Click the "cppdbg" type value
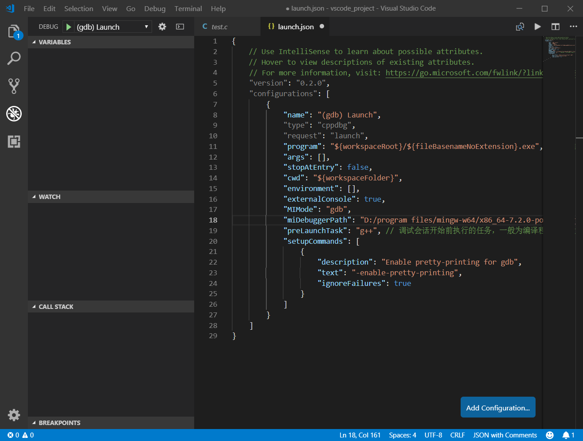Screen dimensions: 583x441 (334, 125)
